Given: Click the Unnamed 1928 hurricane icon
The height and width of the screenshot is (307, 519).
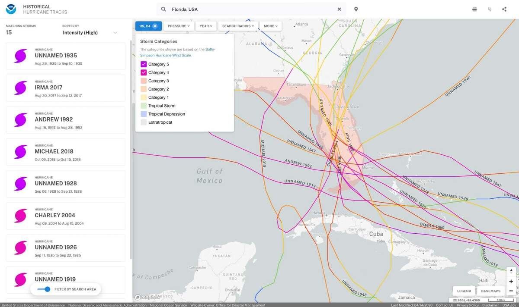Looking at the screenshot, I should click(20, 184).
